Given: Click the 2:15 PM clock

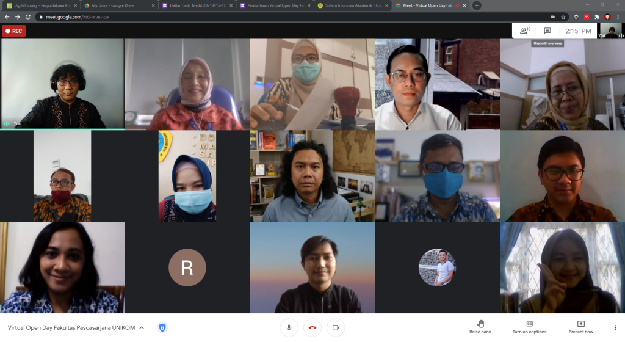Looking at the screenshot, I should click(578, 31).
